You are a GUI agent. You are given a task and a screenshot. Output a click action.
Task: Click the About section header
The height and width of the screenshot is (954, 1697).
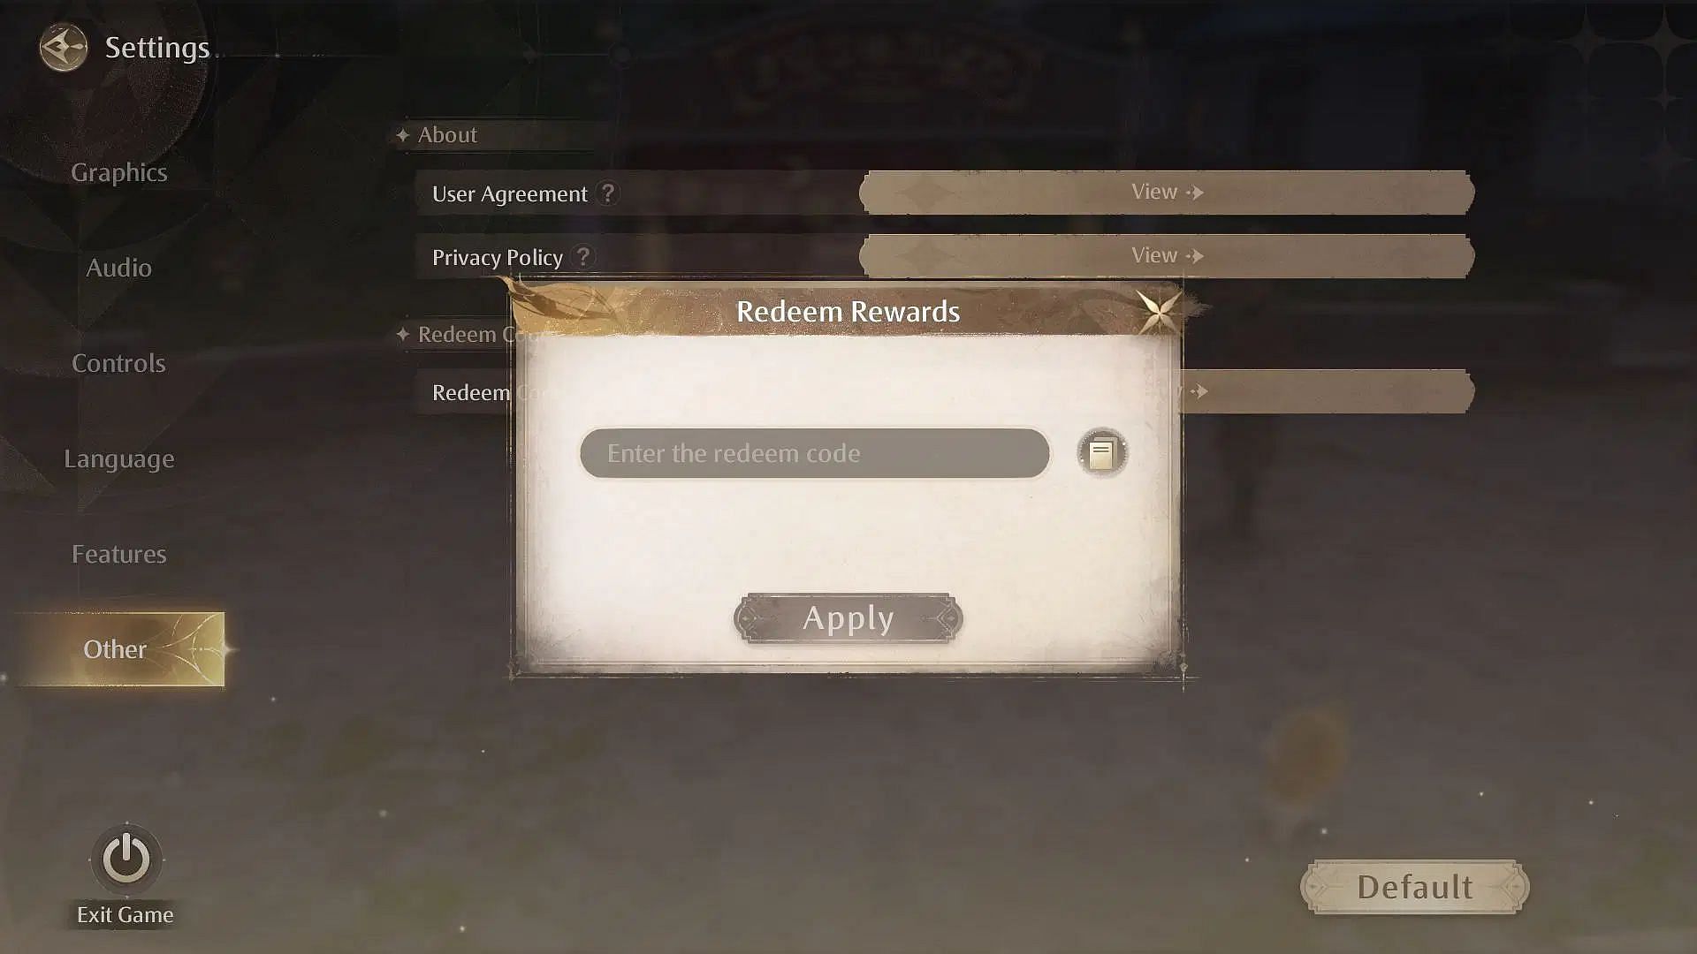[447, 134]
